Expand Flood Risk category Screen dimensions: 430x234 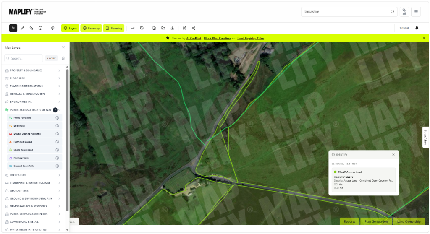click(33, 78)
